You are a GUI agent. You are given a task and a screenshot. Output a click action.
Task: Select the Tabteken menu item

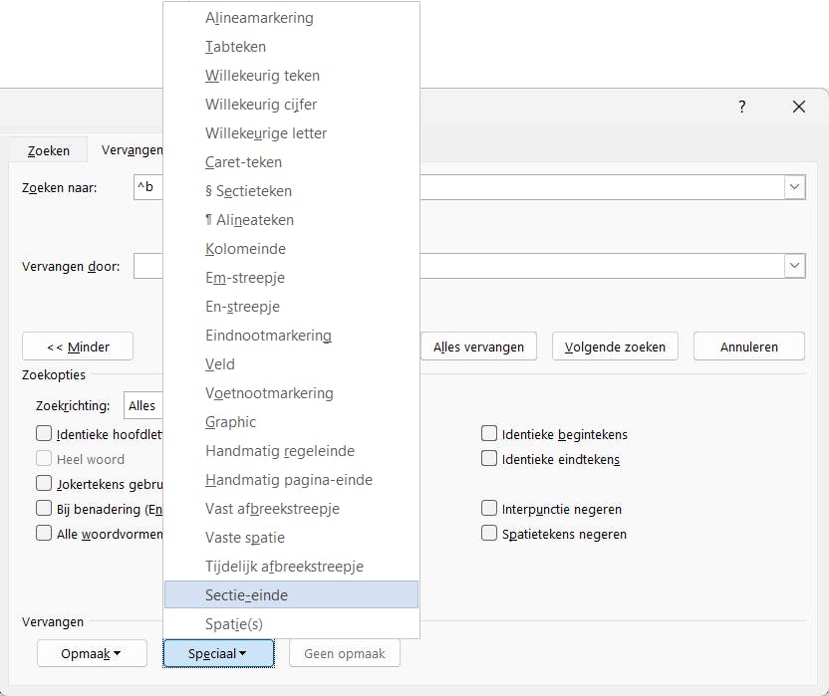[x=235, y=47]
